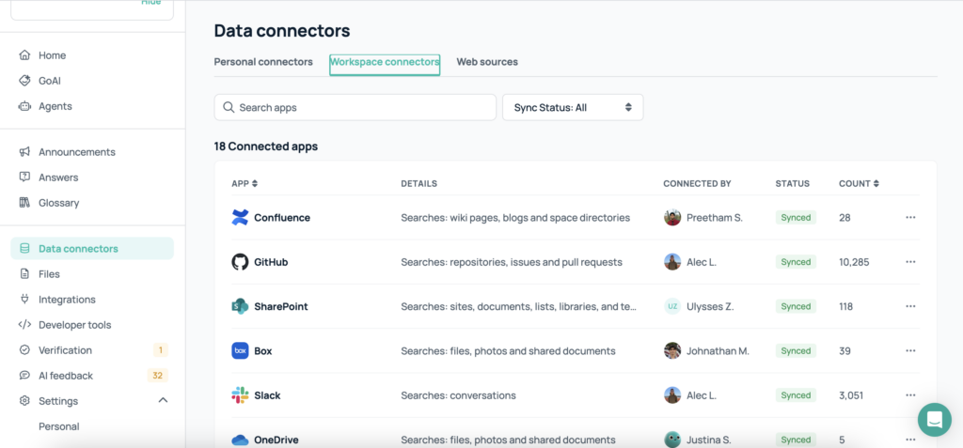Click the Box app logo
The height and width of the screenshot is (448, 963).
240,351
